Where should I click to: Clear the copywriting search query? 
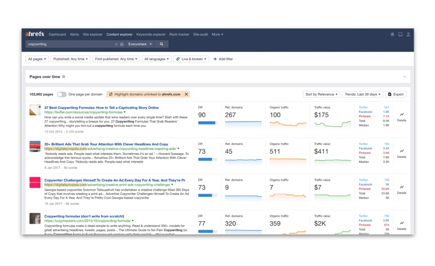click(117, 44)
